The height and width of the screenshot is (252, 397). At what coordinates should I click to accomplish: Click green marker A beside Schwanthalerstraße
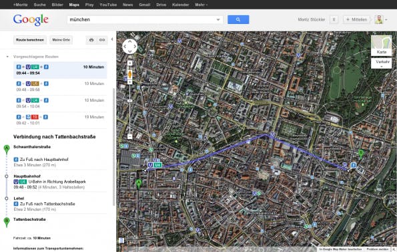coord(7,150)
